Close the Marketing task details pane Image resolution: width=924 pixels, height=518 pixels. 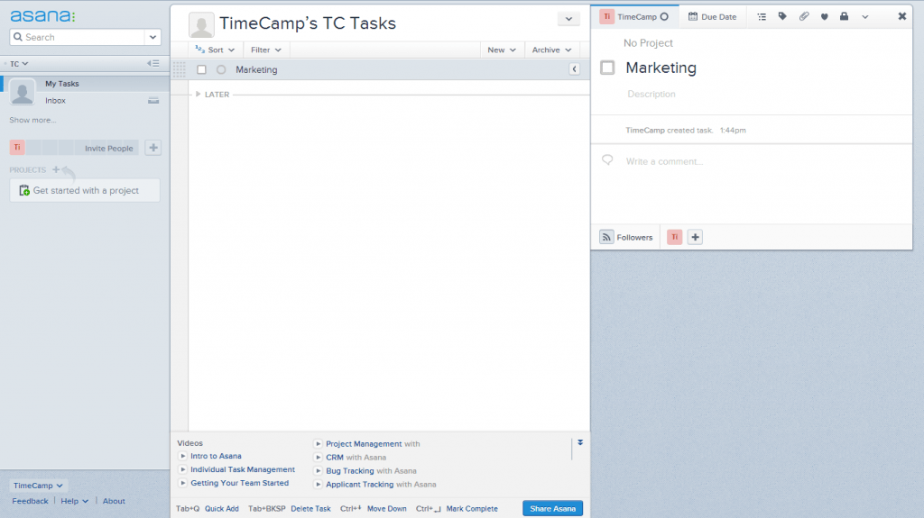pyautogui.click(x=902, y=16)
